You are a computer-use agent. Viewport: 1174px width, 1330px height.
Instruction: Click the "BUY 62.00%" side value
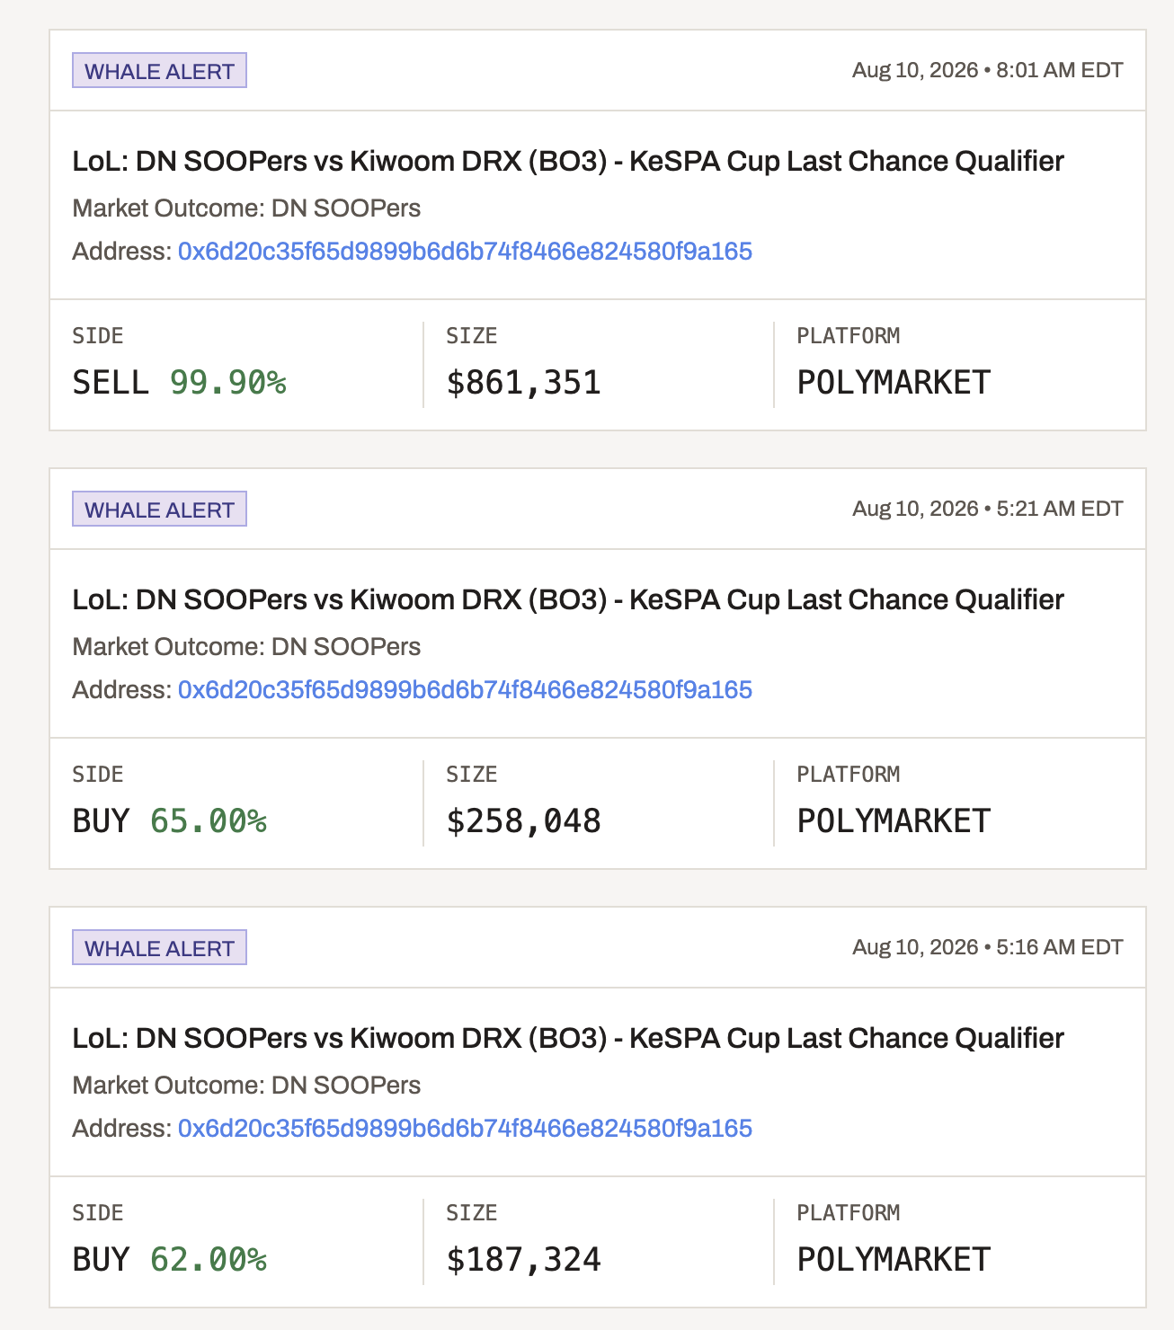[170, 1260]
